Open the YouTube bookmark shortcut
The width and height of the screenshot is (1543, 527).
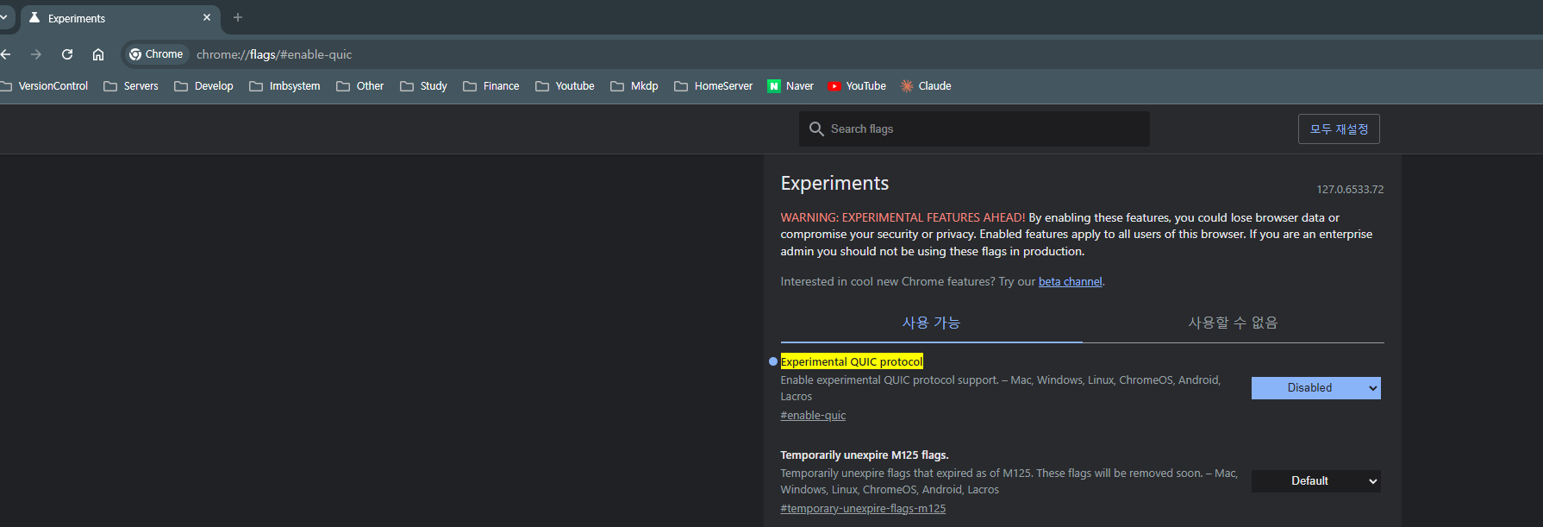[857, 86]
